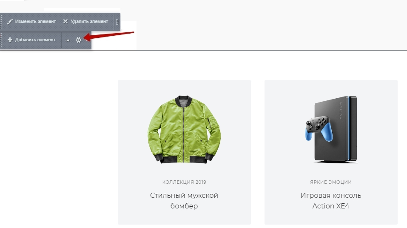
Task: Open the "Стильный мужской бомбер" title link
Action: [184, 200]
